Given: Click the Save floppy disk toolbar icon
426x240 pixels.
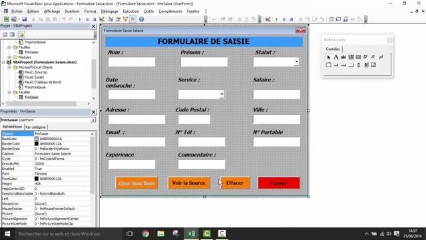Looking at the screenshot, I should [24, 19].
